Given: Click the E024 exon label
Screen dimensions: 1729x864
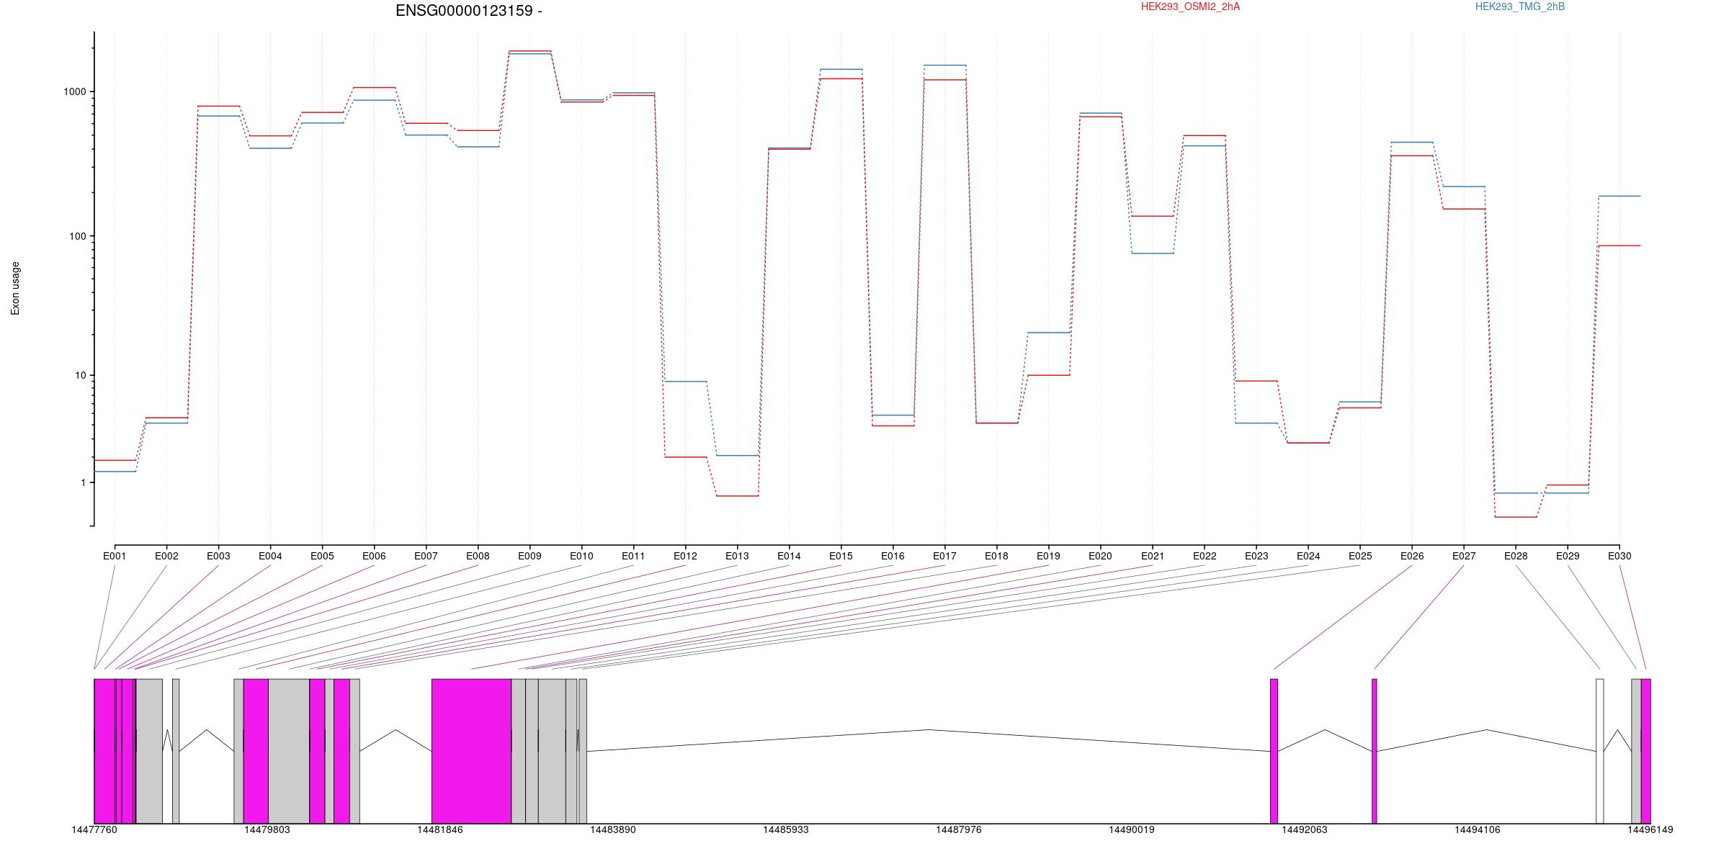Looking at the screenshot, I should coord(1308,556).
